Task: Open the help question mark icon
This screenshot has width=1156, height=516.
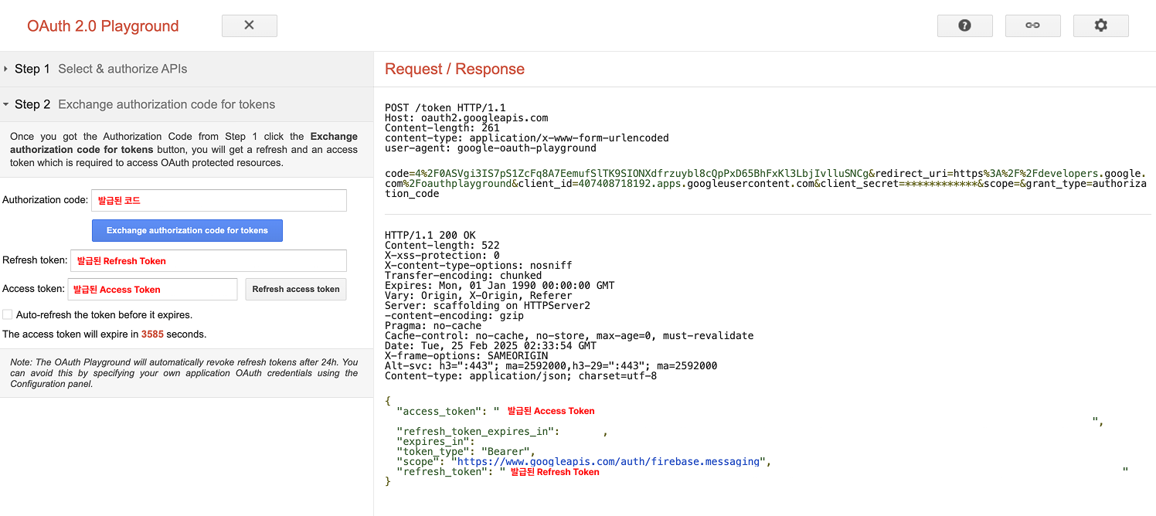Action: click(964, 25)
